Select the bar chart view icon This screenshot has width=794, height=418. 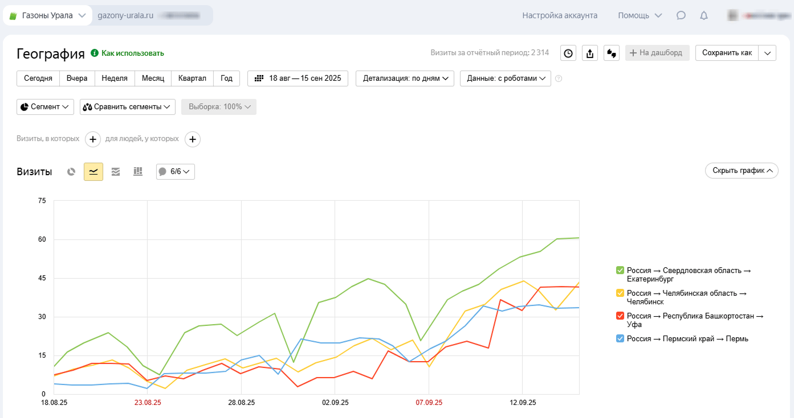[138, 171]
